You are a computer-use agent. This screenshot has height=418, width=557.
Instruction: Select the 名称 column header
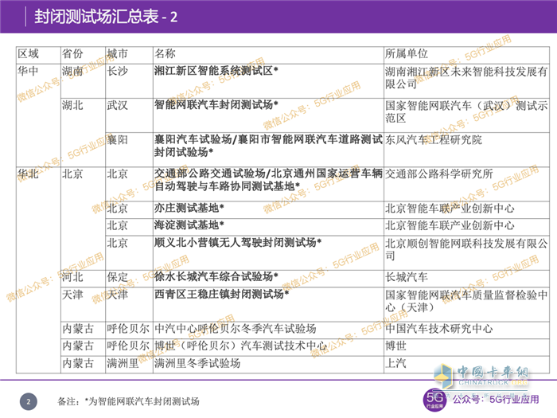point(269,55)
